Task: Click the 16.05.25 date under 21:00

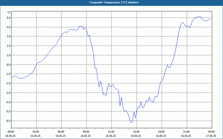Action: click(x=186, y=136)
